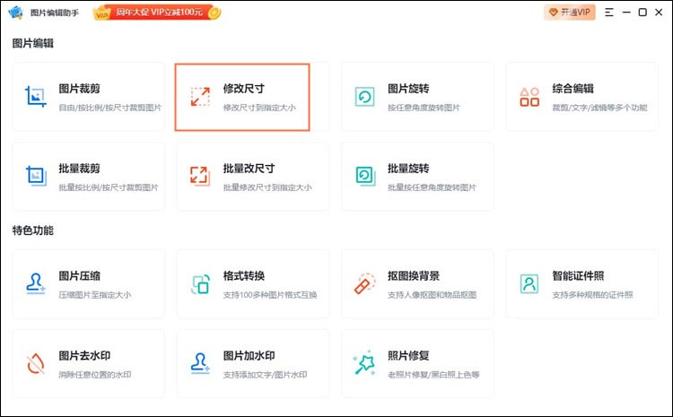Launch the 综合编辑 title
The height and width of the screenshot is (417, 673).
point(573,89)
